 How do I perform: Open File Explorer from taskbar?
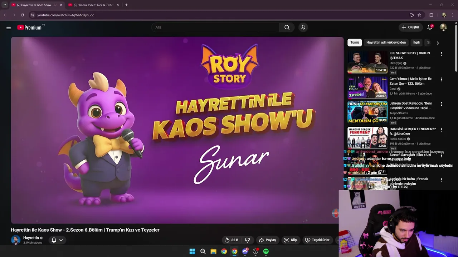213,251
